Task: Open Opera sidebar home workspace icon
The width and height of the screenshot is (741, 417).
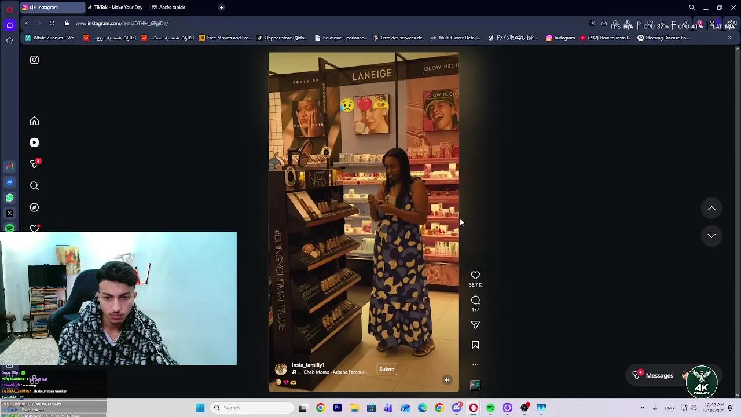Action: 9,24
